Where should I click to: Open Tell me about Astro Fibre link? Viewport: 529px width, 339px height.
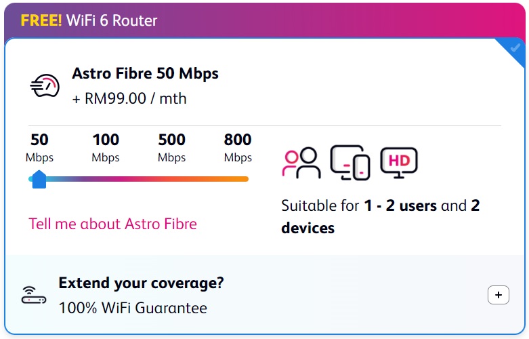(112, 224)
